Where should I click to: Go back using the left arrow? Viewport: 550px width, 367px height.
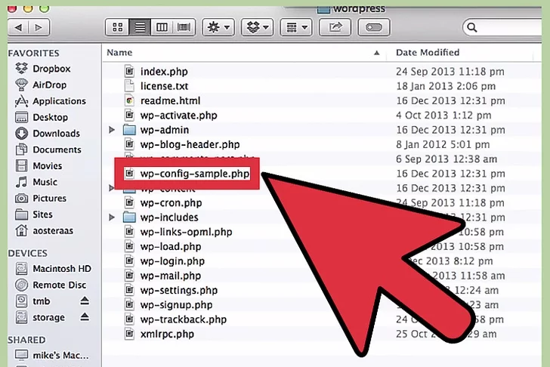click(18, 27)
